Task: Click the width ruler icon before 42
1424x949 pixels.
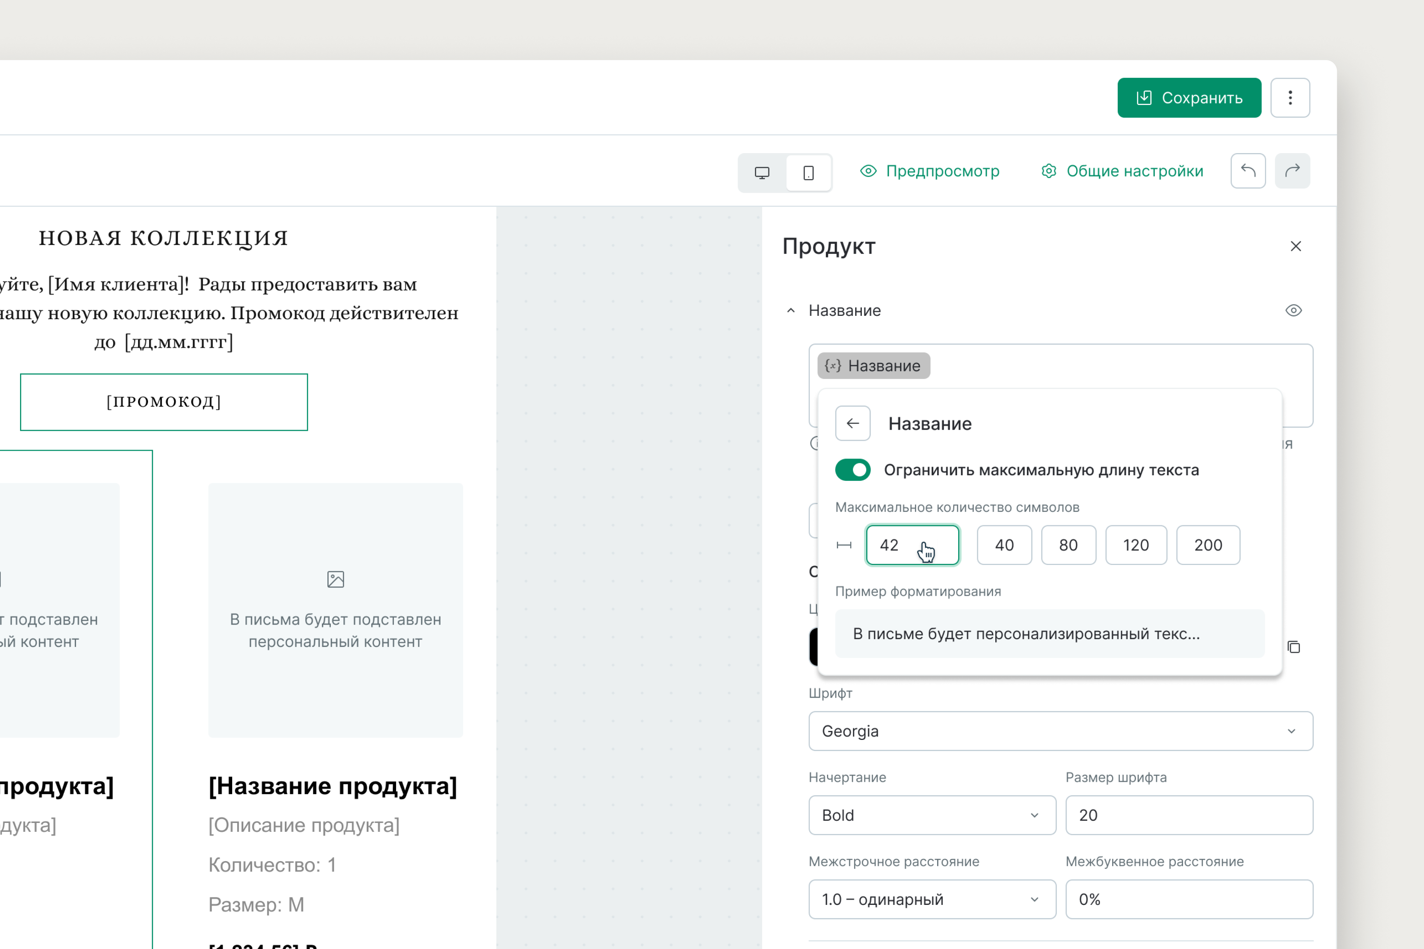Action: click(844, 545)
